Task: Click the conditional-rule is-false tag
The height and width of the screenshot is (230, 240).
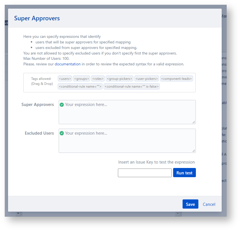Action: 132,86
